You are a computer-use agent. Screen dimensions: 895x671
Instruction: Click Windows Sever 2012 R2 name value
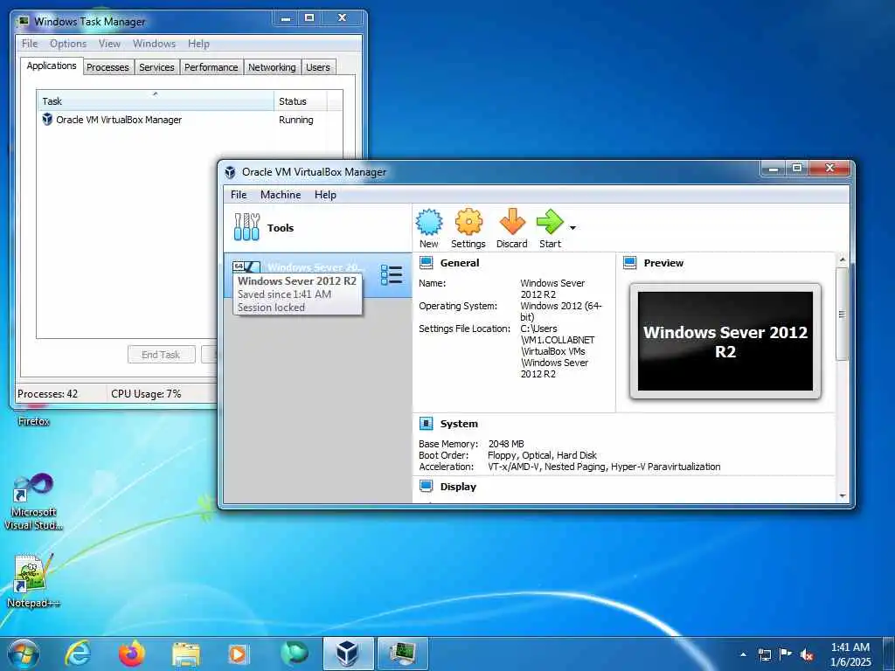[552, 288]
